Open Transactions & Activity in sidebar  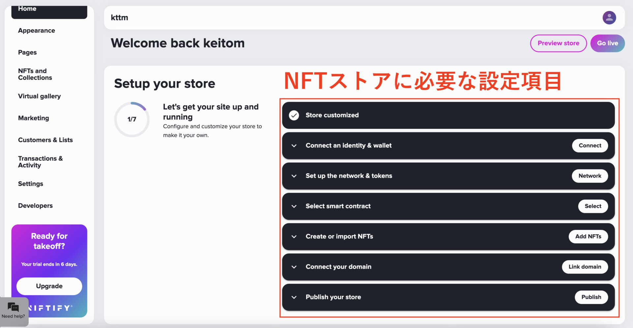[40, 162]
